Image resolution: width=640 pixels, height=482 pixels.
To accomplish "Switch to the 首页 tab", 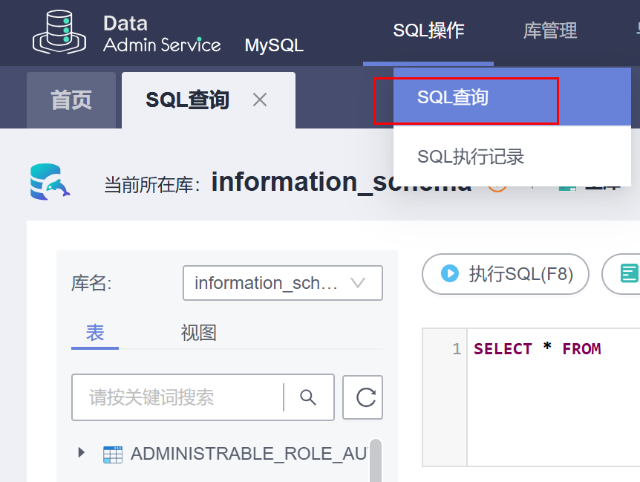I will coord(71,100).
